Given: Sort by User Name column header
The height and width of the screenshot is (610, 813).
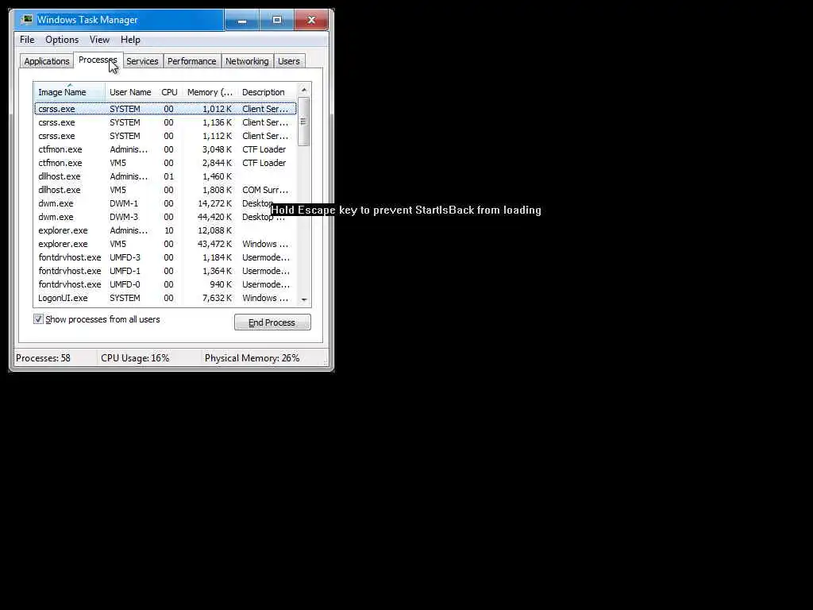Looking at the screenshot, I should pos(131,92).
